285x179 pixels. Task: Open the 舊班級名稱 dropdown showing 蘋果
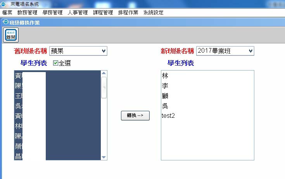tap(78, 51)
